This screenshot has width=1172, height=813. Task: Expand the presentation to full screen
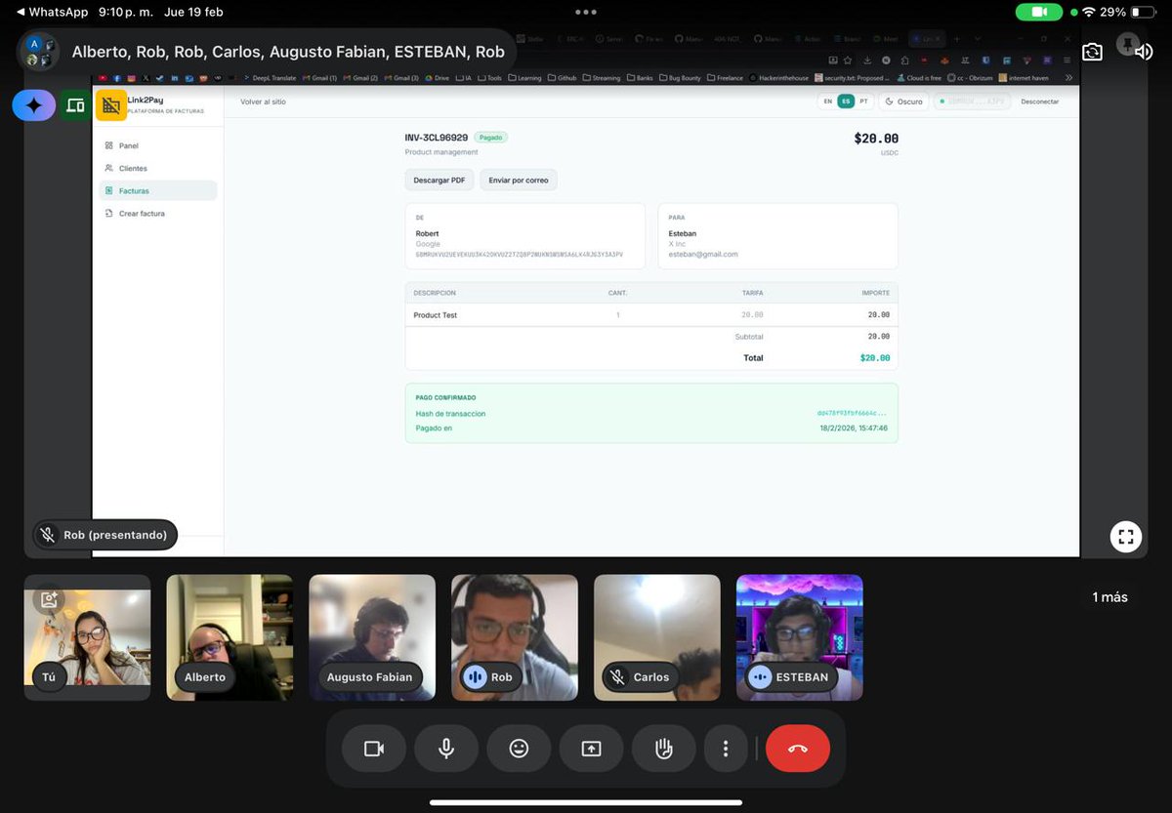pos(1126,536)
